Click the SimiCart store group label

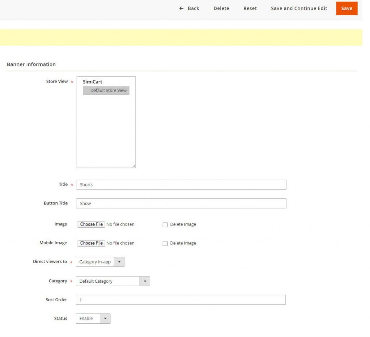coord(92,82)
